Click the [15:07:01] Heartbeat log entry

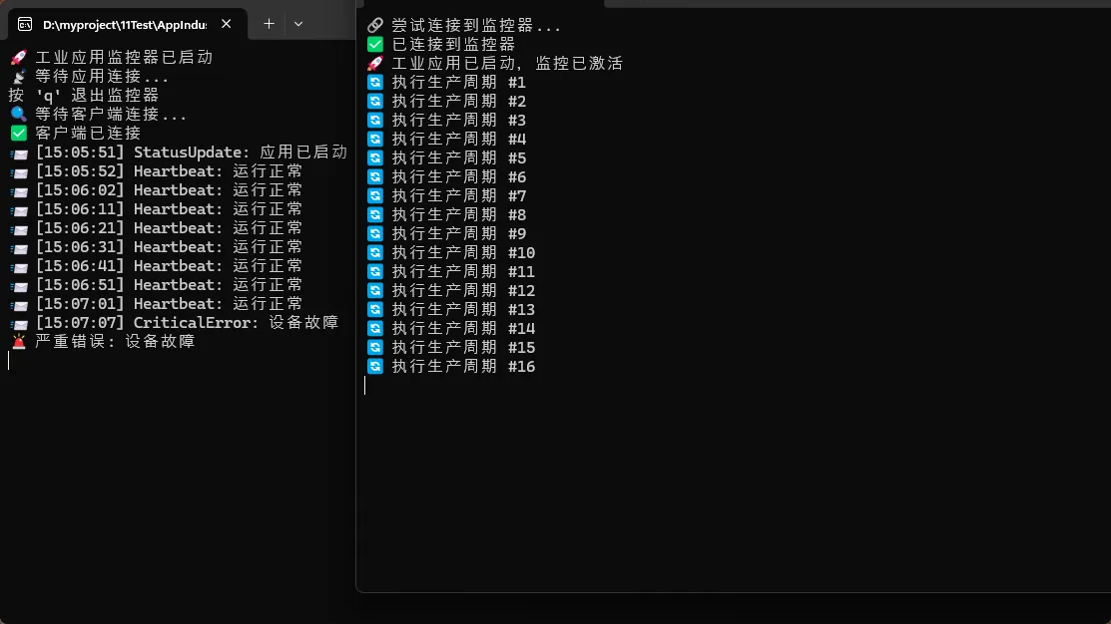tap(168, 304)
